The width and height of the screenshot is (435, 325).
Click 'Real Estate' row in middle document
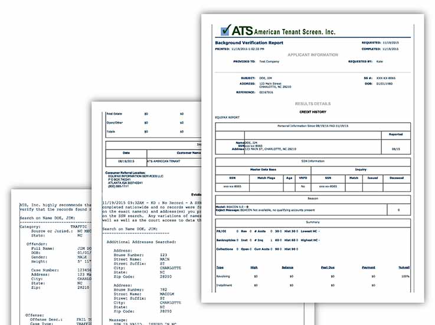(x=115, y=114)
